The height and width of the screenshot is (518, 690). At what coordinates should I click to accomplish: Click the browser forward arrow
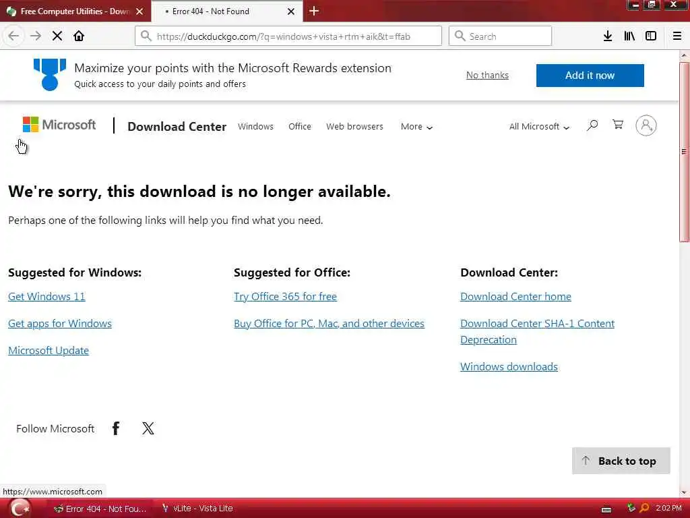[36, 36]
